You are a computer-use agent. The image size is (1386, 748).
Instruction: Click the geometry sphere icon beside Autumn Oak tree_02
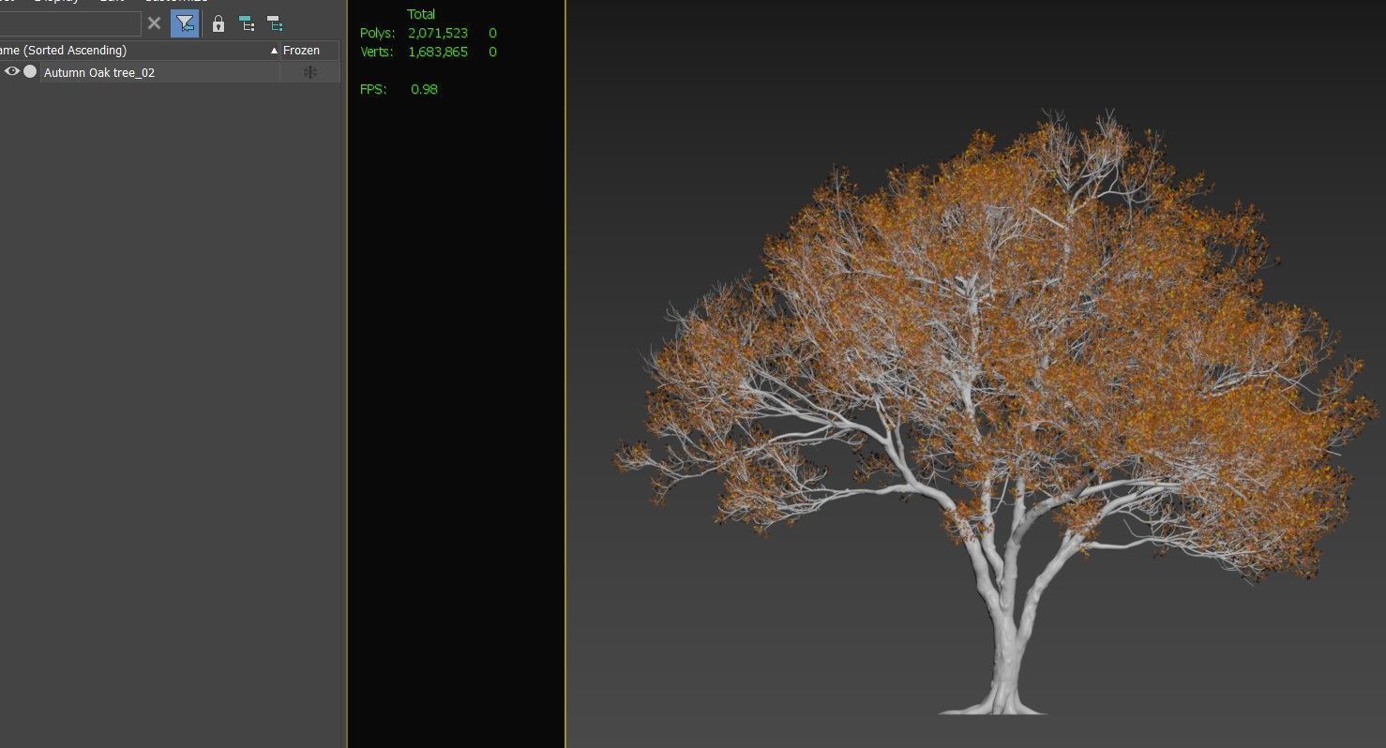tap(30, 71)
